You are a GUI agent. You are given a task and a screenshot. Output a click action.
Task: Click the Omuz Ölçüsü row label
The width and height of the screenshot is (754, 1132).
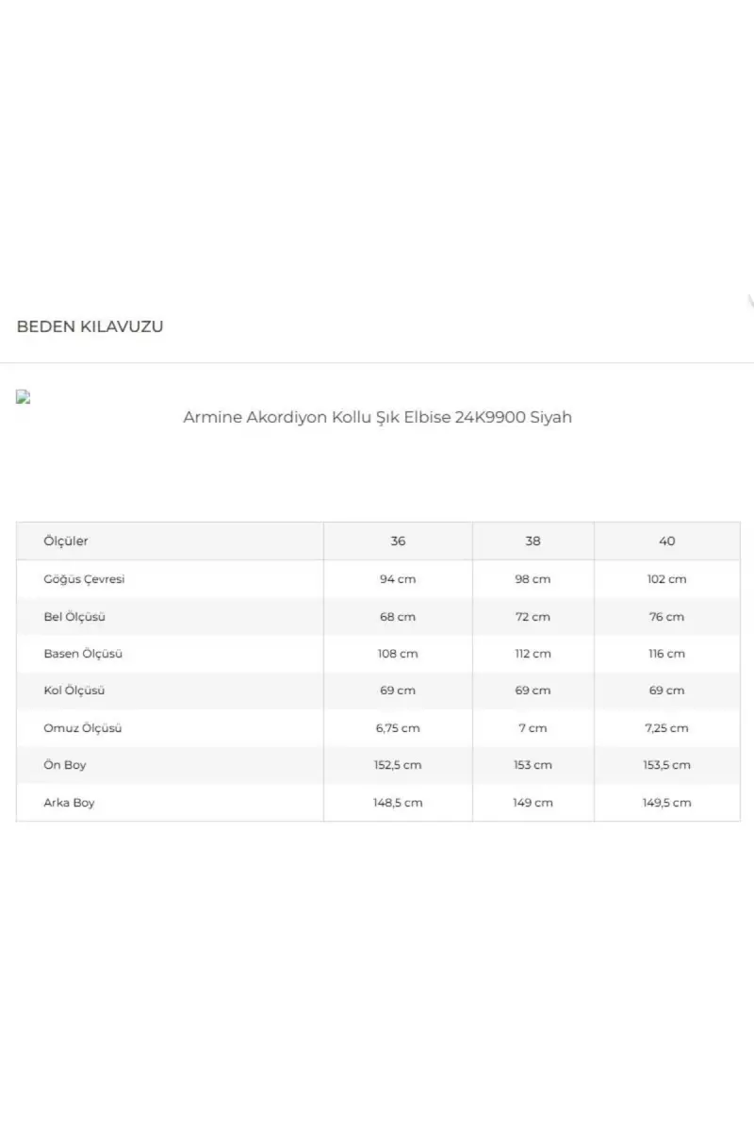click(83, 728)
